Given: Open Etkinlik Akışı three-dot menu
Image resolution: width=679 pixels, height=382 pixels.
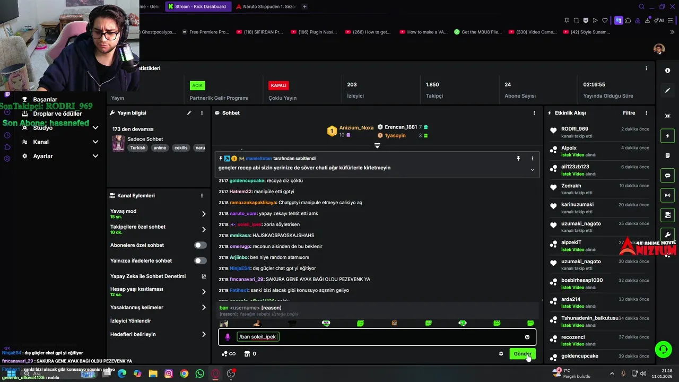Looking at the screenshot, I should click(646, 113).
